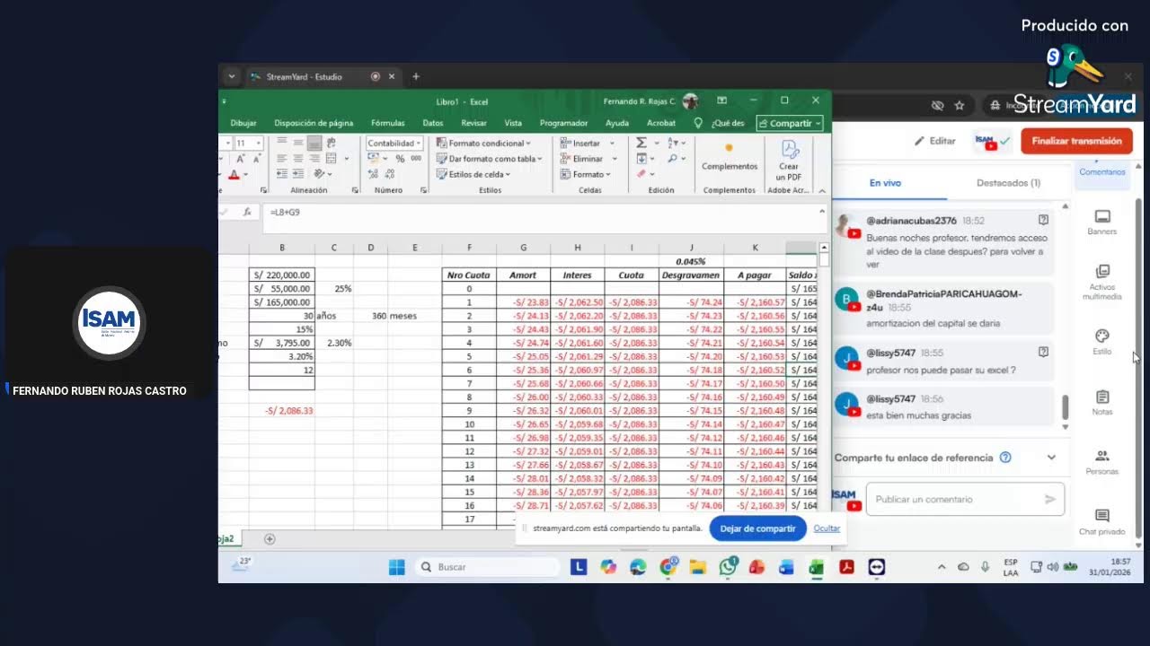Viewport: 1150px width, 646px height.
Task: Expand Comparte tu enlace de referencia chevron
Action: click(1051, 458)
